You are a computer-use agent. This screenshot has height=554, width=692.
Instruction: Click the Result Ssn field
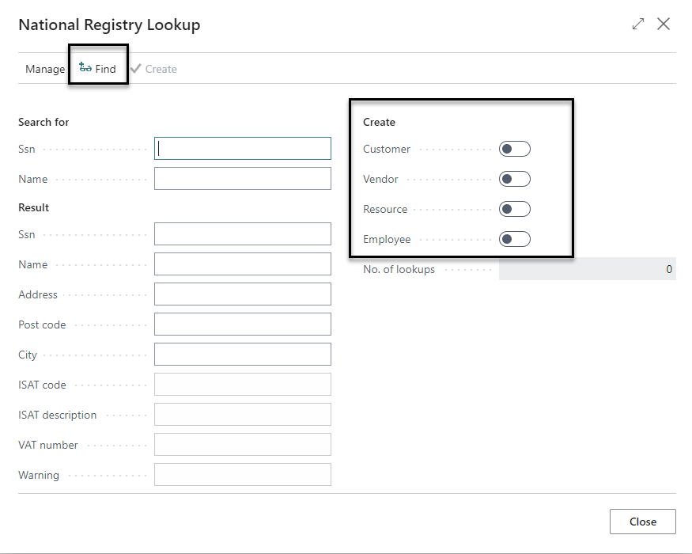(x=243, y=233)
